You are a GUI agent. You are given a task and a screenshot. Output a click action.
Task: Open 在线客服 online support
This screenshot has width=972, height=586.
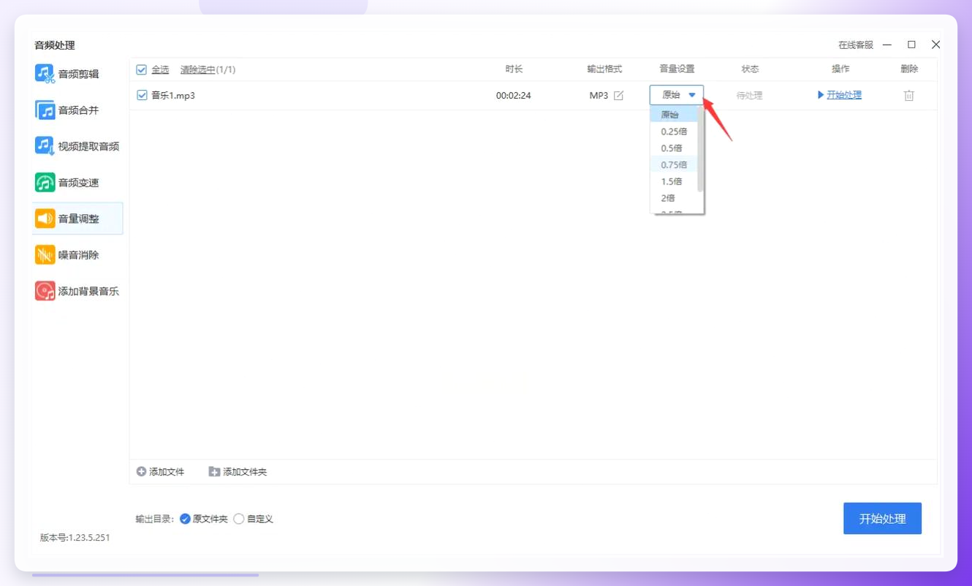(856, 45)
